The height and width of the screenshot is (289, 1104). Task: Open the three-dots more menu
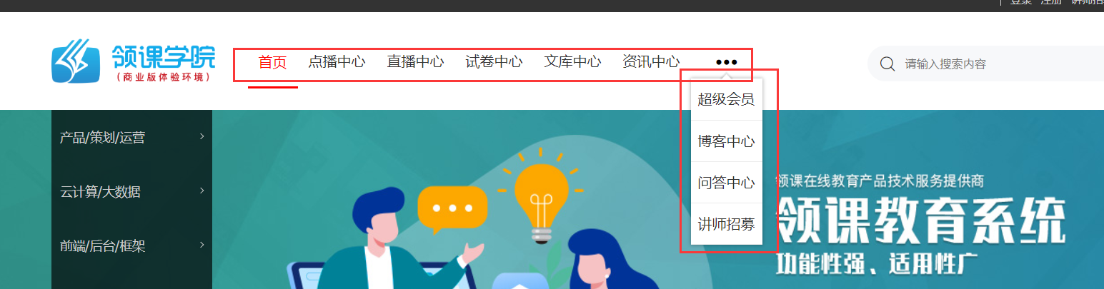coord(726,62)
